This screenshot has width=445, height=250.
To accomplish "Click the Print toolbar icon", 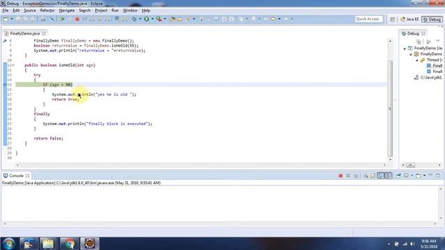I will (x=33, y=19).
